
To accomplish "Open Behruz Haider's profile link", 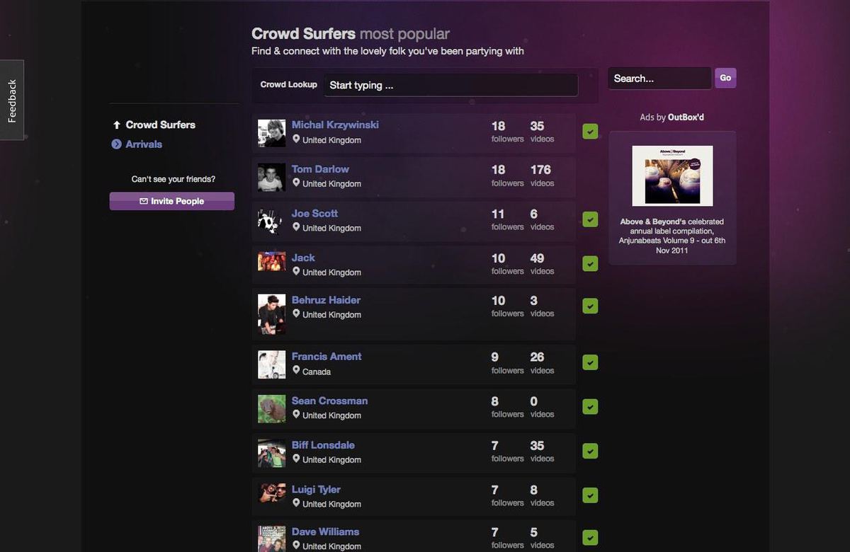I will [326, 300].
